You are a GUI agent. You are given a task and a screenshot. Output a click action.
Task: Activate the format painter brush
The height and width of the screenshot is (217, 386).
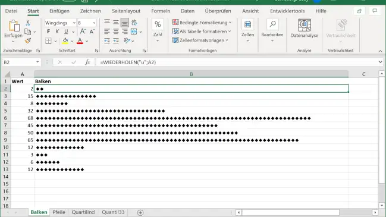click(27, 41)
